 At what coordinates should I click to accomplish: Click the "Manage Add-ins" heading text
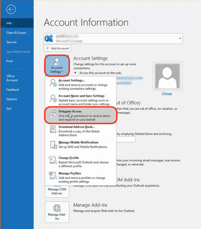(90, 205)
